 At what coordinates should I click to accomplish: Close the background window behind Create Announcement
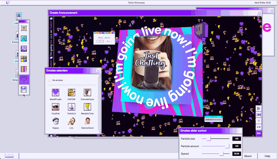click(271, 10)
